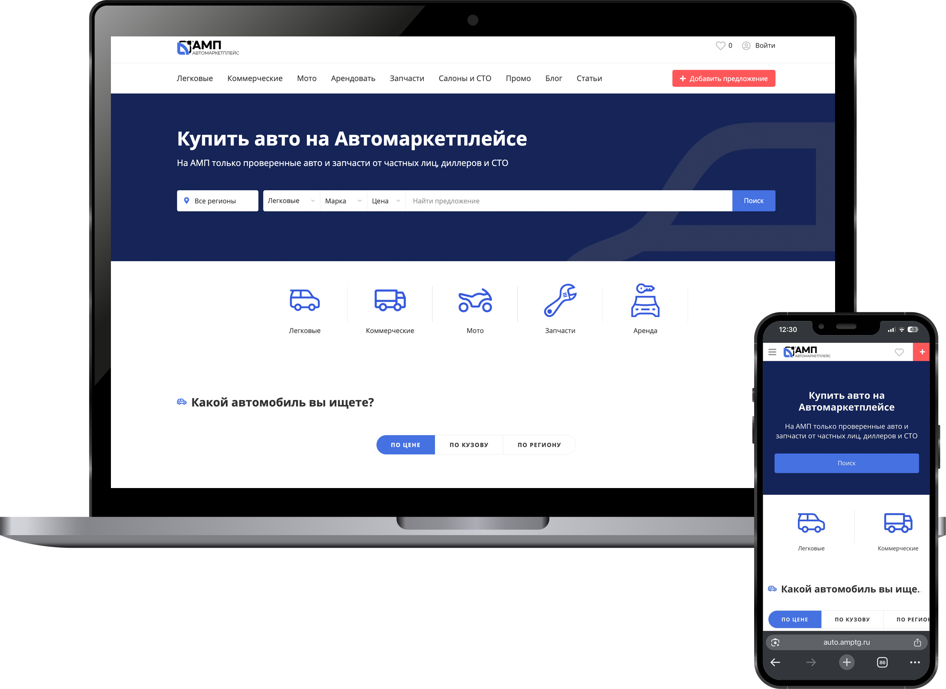Screen dimensions: 946x689
Task: Click the Войти login link
Action: (x=765, y=45)
